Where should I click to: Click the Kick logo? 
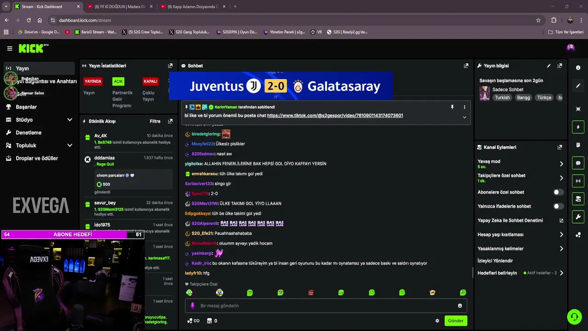tap(33, 48)
